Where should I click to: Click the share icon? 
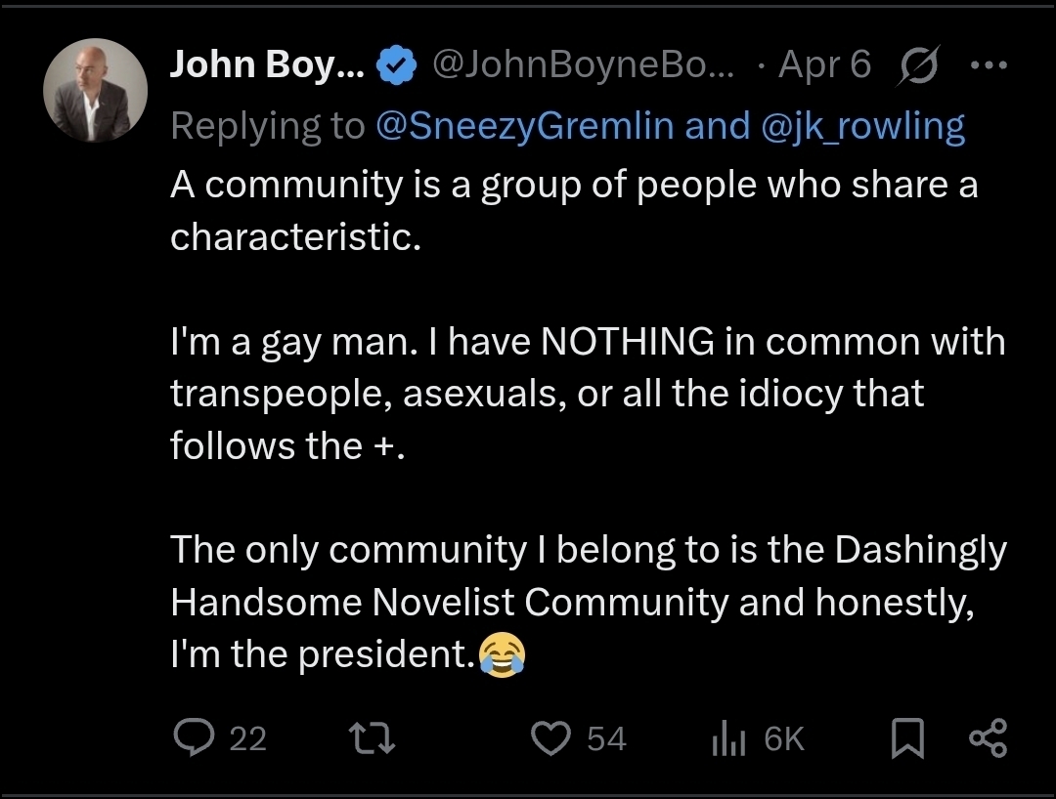pos(986,738)
